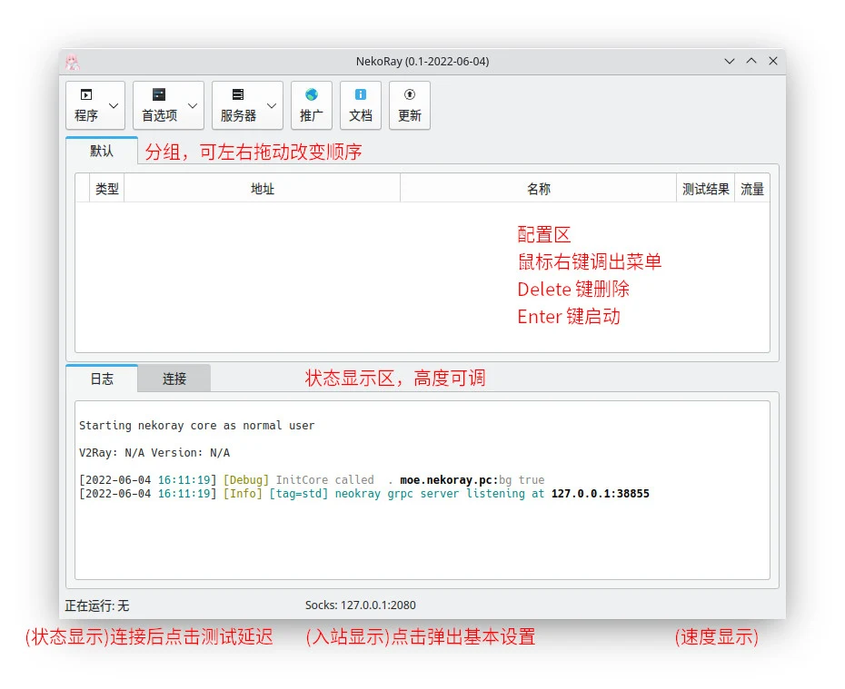Expand the 程序 dropdown arrow

(114, 105)
